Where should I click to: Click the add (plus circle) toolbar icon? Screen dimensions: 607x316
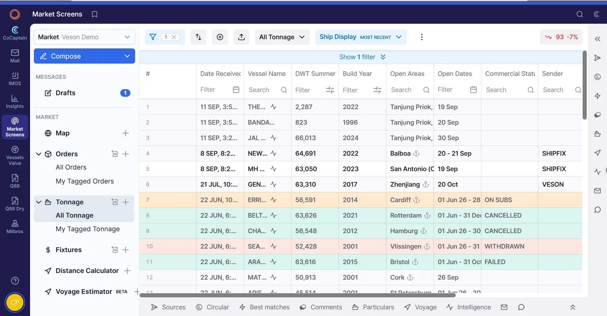[220, 37]
